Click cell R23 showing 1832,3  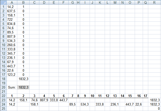(154, 100)
